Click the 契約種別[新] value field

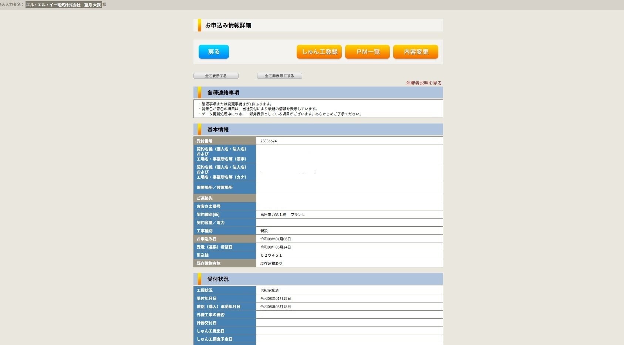tap(349, 214)
